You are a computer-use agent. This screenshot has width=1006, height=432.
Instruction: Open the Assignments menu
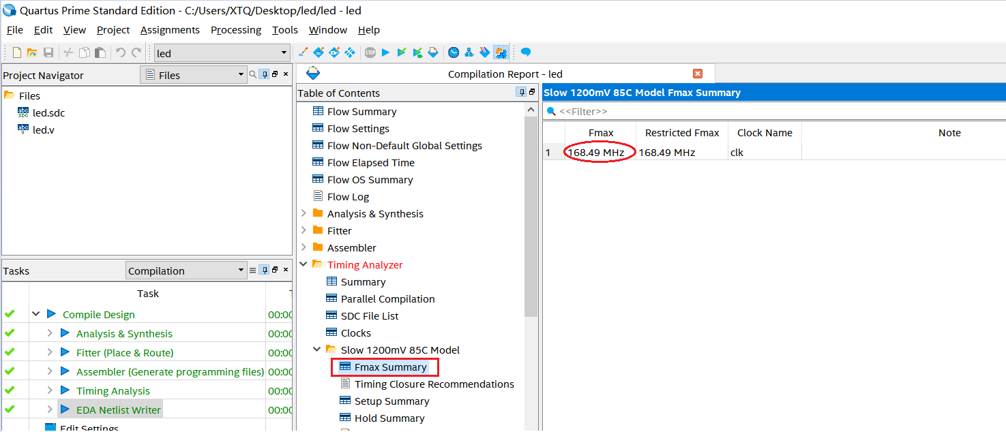tap(170, 30)
